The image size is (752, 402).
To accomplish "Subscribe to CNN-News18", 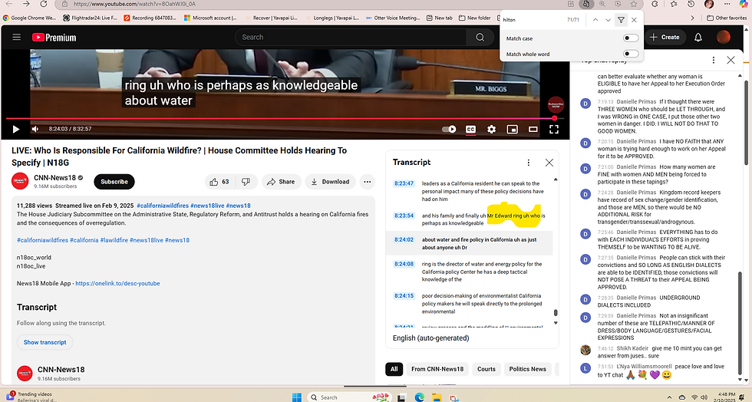I will point(114,182).
